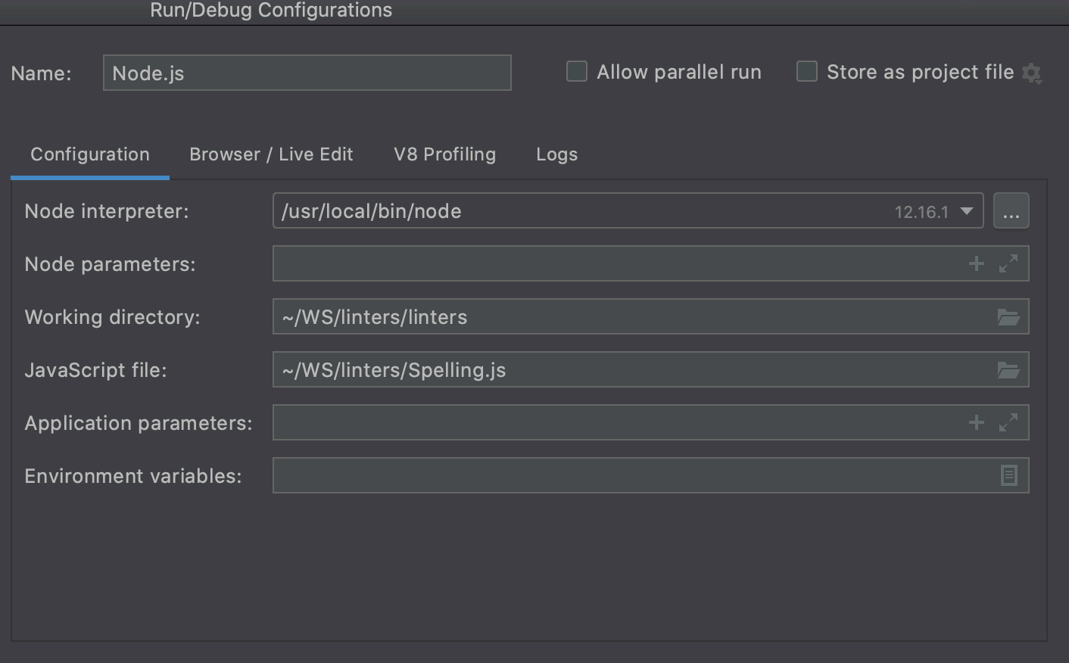Click the empty Environment variables field
Viewport: 1069px width, 663px height.
[606, 475]
